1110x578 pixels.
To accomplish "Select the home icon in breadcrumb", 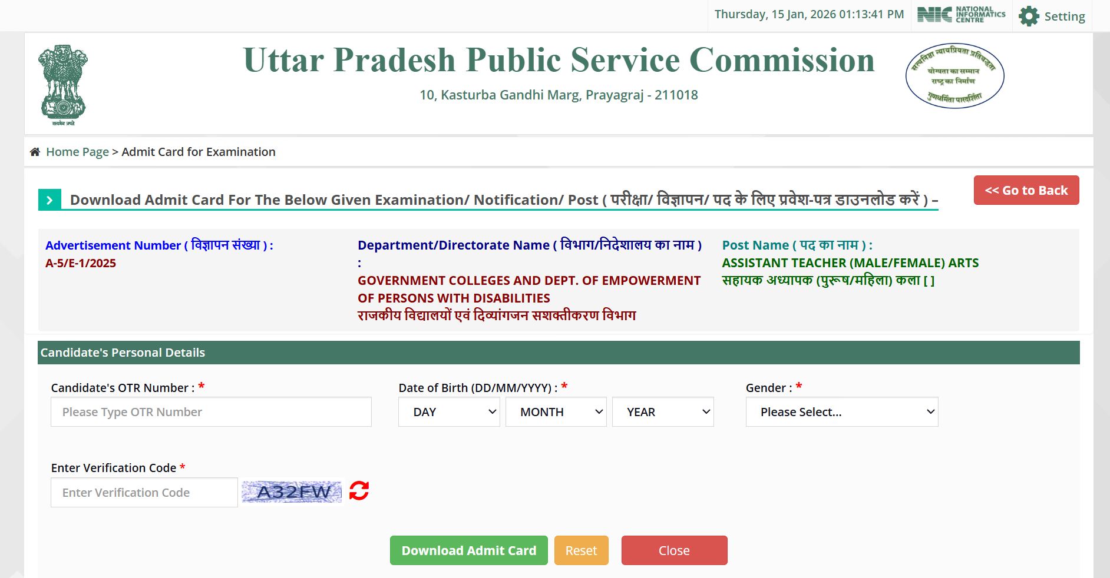I will pos(35,151).
